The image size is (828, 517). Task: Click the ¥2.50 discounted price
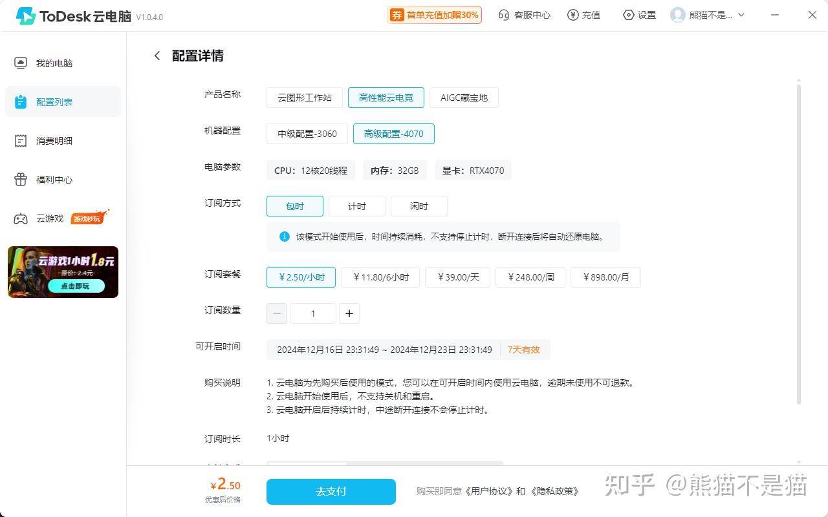[225, 484]
